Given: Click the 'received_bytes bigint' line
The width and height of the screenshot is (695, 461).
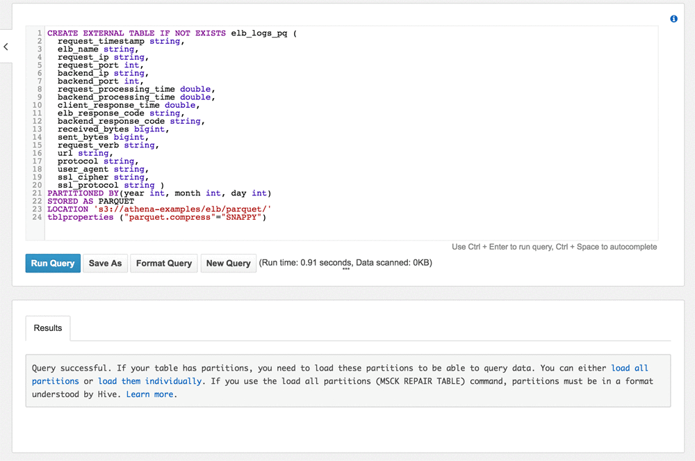Looking at the screenshot, I should pos(113,129).
